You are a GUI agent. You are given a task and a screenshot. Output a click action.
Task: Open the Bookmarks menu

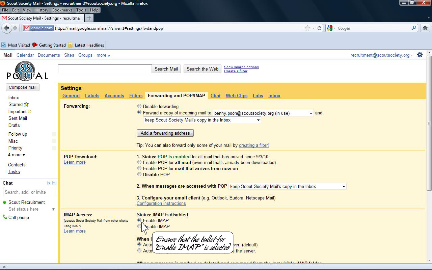point(62,10)
